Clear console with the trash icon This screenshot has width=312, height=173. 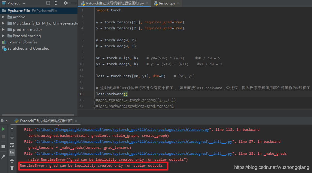(x=12, y=168)
